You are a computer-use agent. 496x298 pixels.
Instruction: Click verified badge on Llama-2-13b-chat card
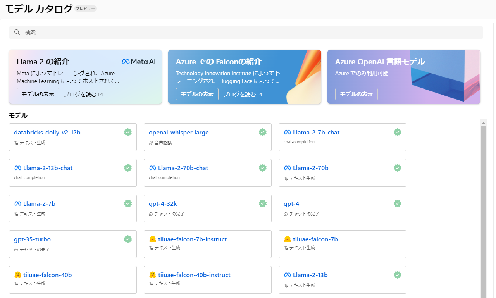pos(128,168)
